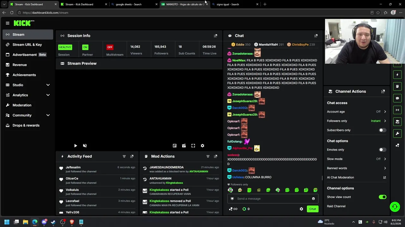Open the green headset support button
405x227 pixels.
(x=395, y=207)
